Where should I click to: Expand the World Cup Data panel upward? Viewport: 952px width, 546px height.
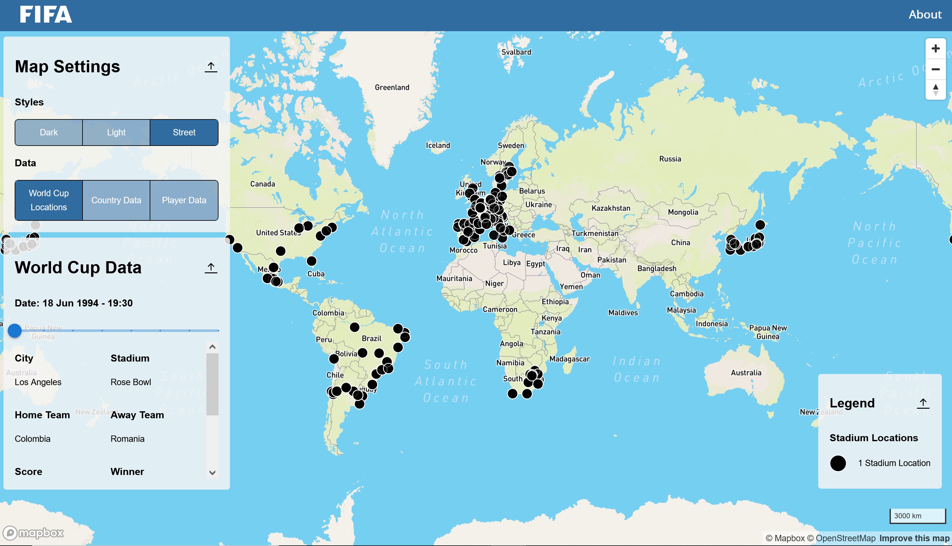click(x=211, y=267)
